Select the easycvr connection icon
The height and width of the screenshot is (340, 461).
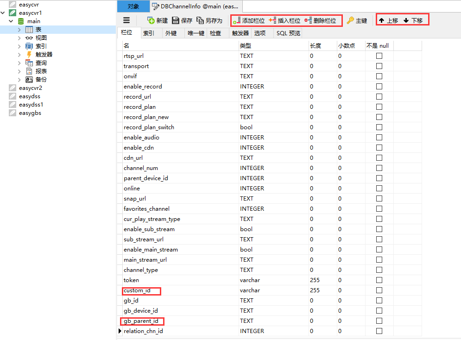13,5
